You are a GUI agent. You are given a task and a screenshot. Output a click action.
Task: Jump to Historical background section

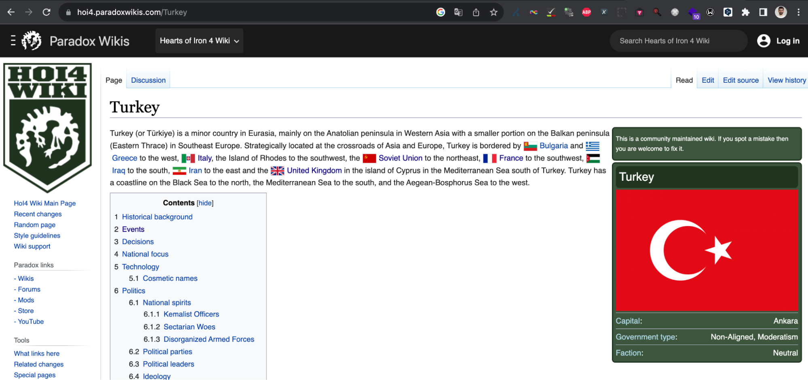pos(157,217)
